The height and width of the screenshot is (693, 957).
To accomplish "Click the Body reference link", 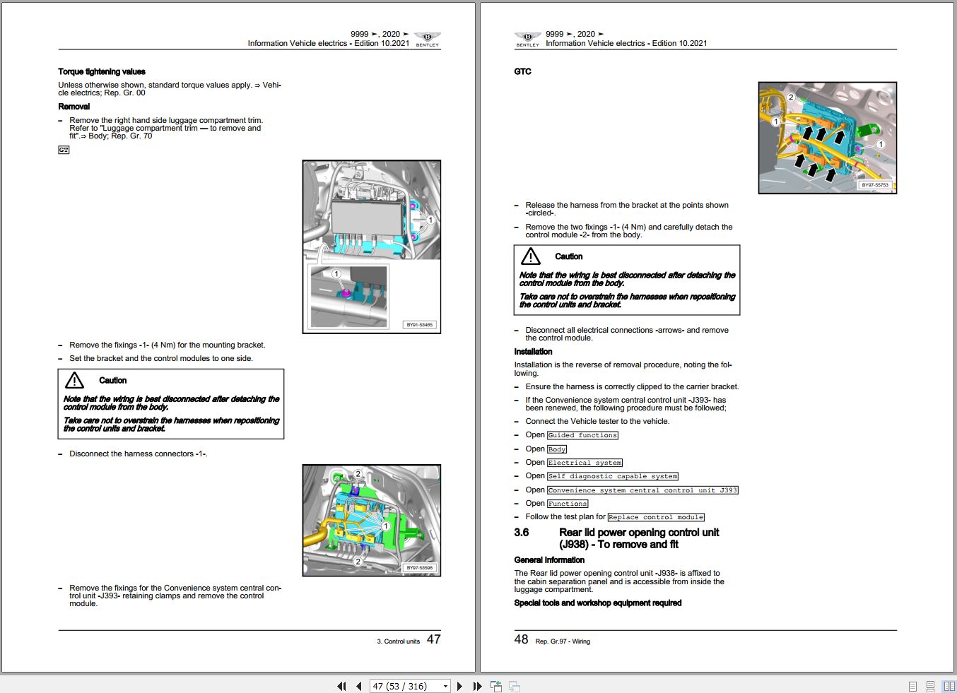I will 556,449.
